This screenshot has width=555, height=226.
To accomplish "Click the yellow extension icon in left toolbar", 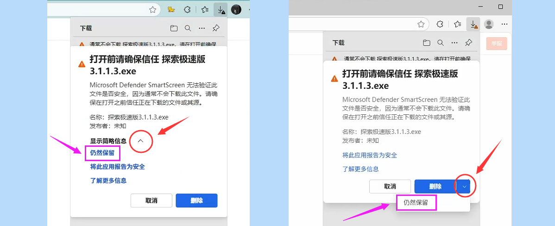I will click(x=171, y=9).
